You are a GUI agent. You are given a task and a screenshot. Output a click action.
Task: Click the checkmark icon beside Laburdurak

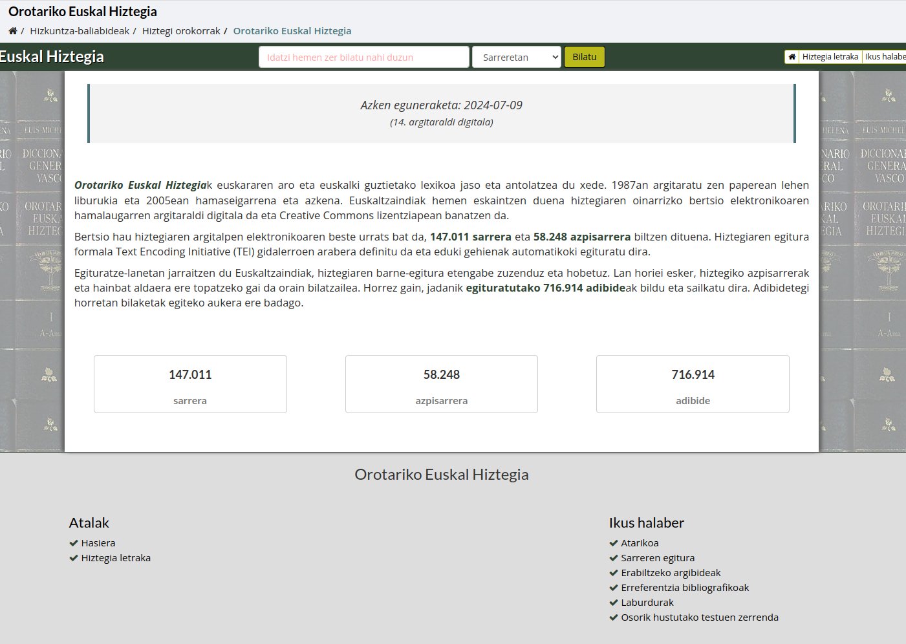pos(614,603)
